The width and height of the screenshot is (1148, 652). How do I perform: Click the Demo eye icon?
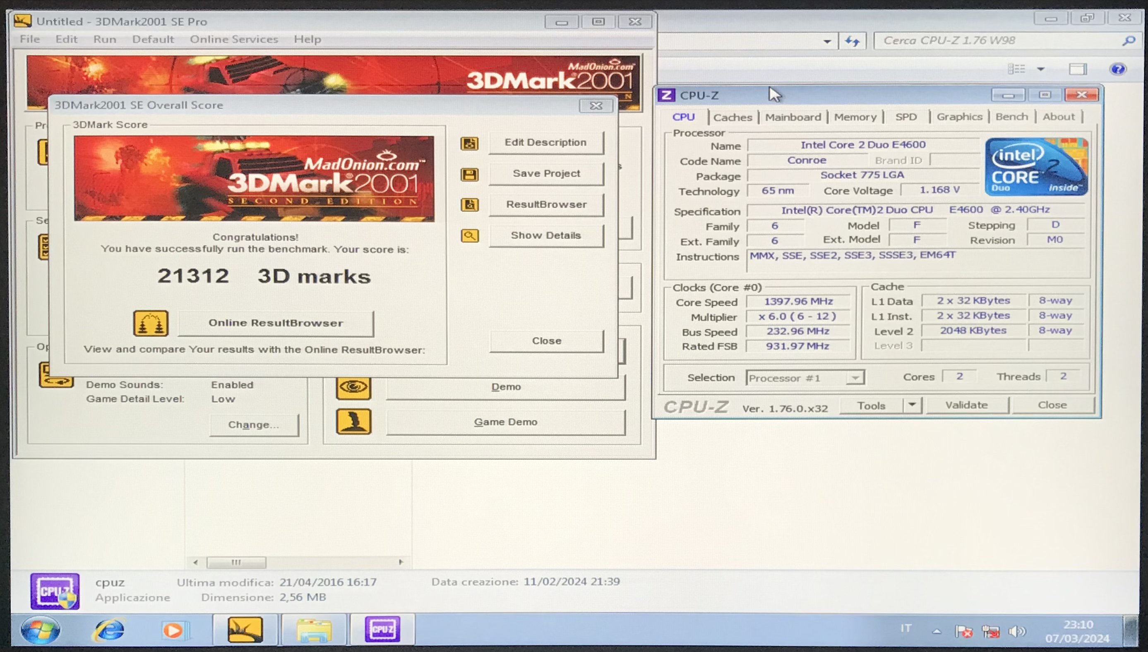(x=353, y=387)
